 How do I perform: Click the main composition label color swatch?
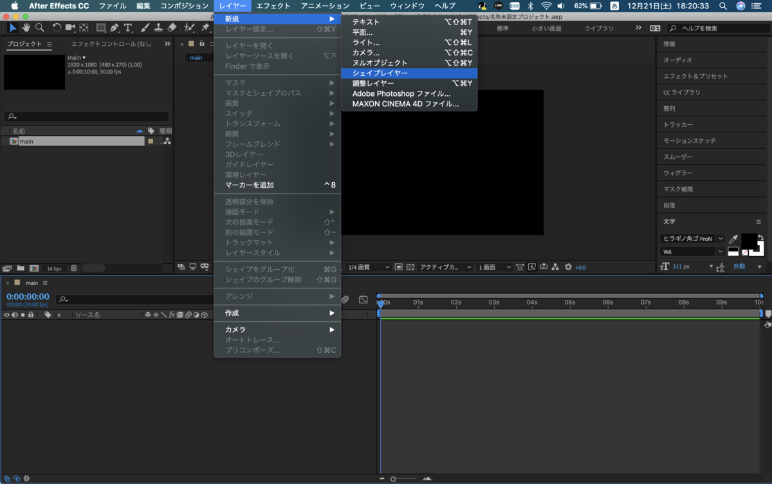(151, 141)
